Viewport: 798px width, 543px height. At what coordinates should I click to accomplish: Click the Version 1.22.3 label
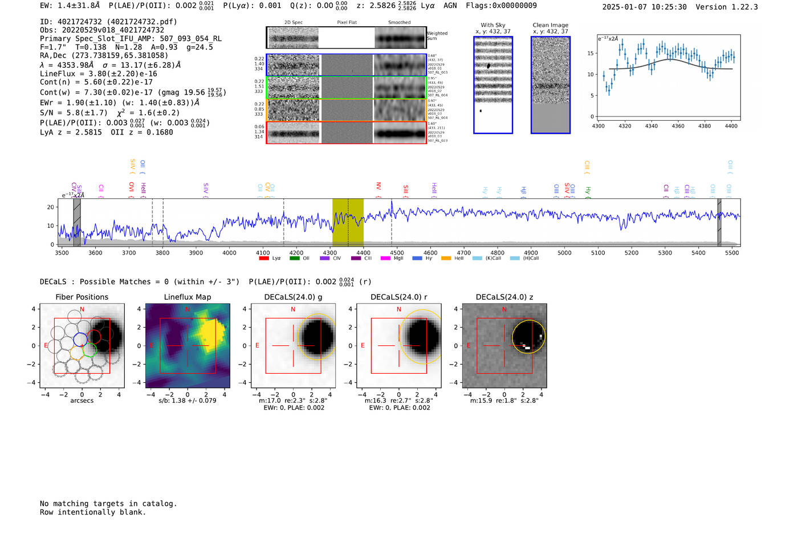click(727, 7)
